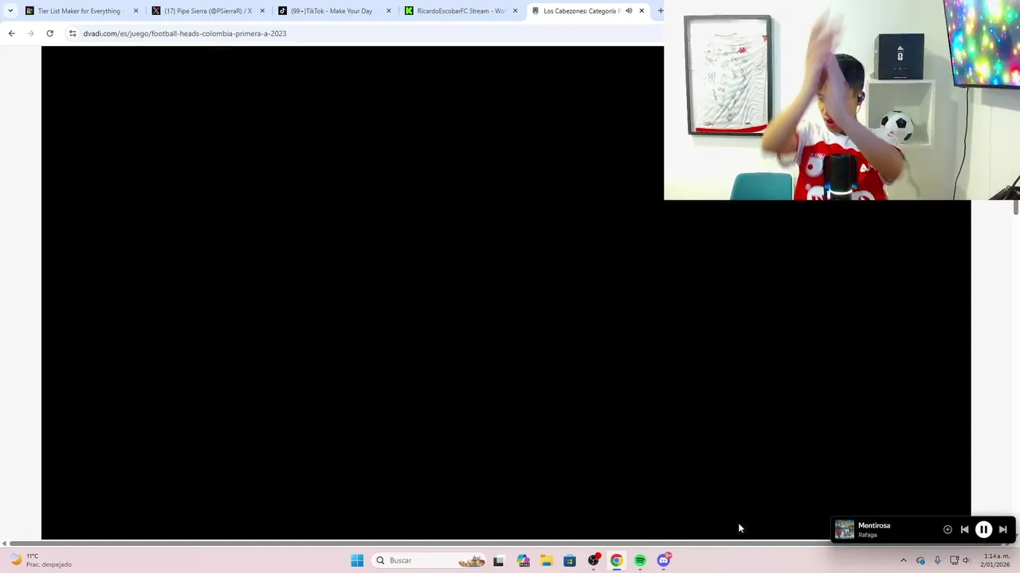
Task: Open Task View on taskbar
Action: click(498, 560)
